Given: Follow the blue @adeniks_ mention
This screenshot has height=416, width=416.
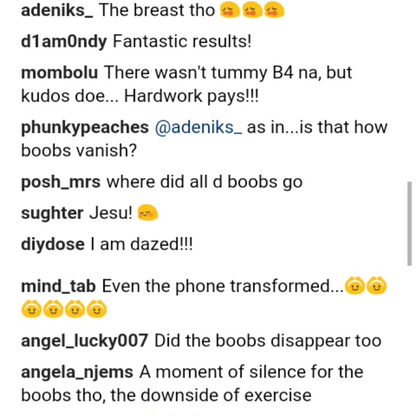Looking at the screenshot, I should click(198, 127).
